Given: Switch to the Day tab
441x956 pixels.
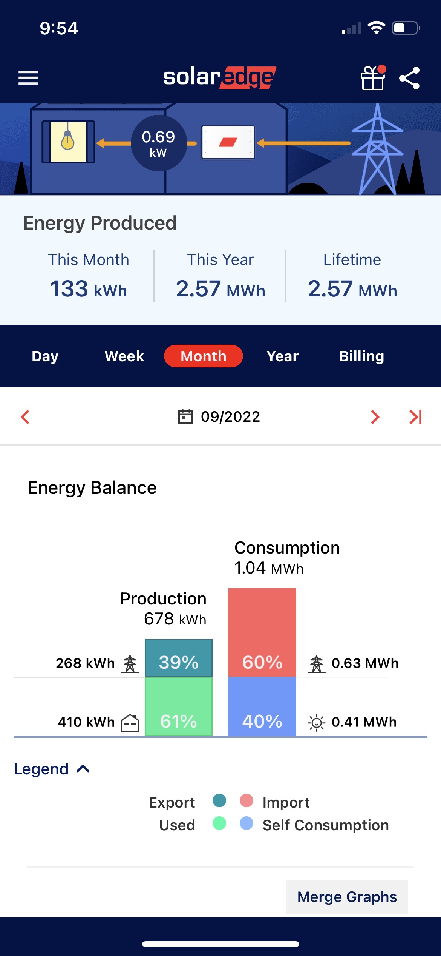Looking at the screenshot, I should tap(45, 356).
